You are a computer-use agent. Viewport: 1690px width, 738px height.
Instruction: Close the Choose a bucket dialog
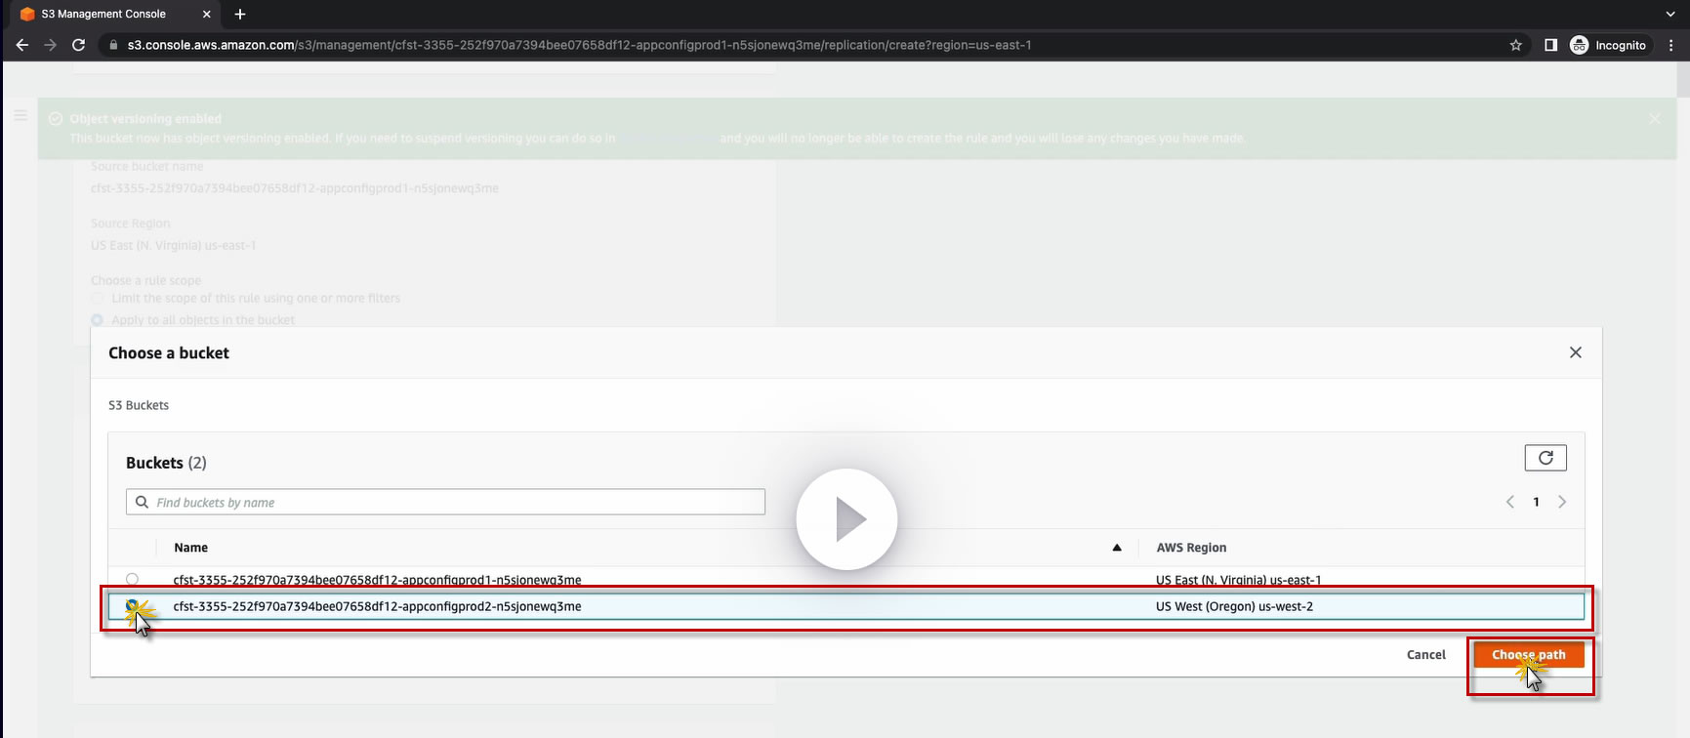pyautogui.click(x=1576, y=352)
